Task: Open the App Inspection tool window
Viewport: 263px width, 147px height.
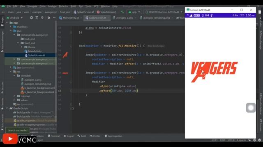Action: (x=113, y=136)
